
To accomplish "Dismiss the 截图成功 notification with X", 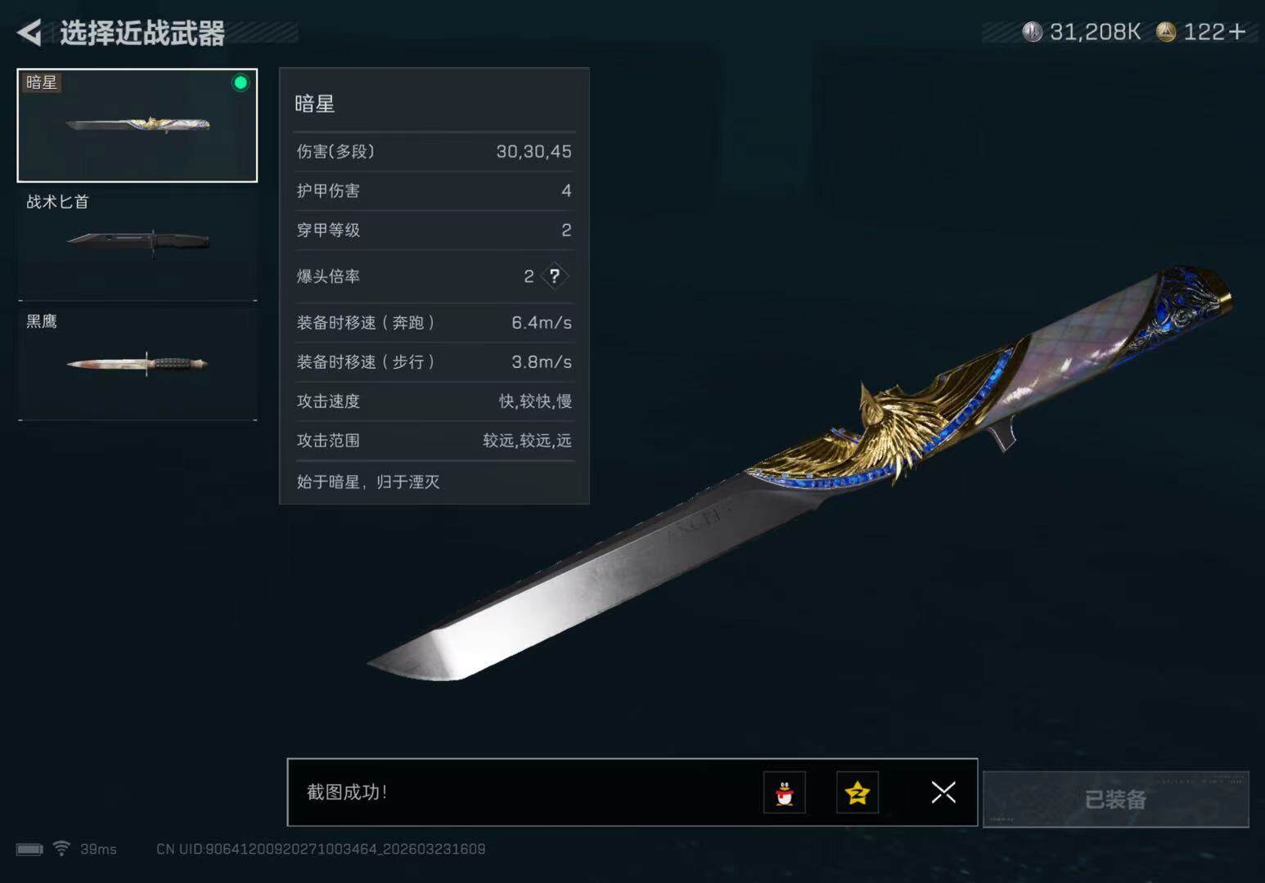I will 943,791.
